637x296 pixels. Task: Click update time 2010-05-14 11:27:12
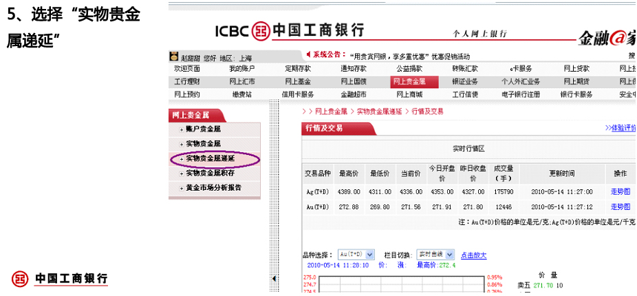[x=562, y=207]
